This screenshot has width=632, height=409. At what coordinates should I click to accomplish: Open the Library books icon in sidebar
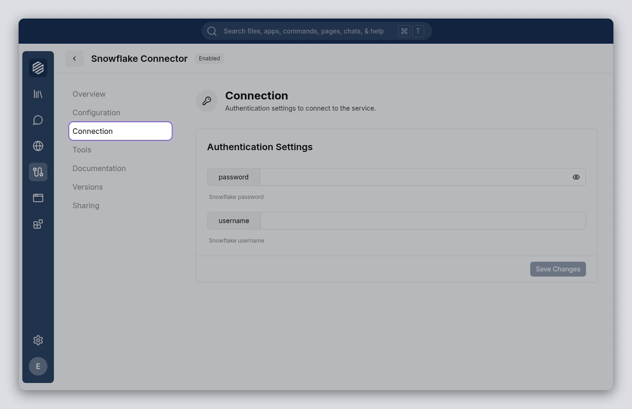pyautogui.click(x=38, y=94)
